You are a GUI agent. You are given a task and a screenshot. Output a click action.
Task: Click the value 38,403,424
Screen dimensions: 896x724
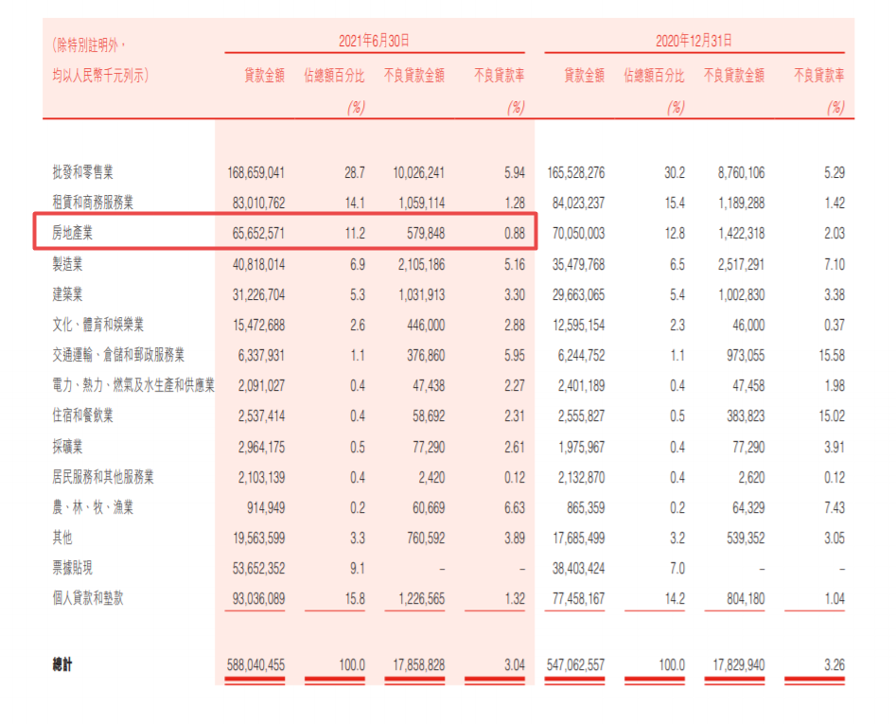pos(578,569)
